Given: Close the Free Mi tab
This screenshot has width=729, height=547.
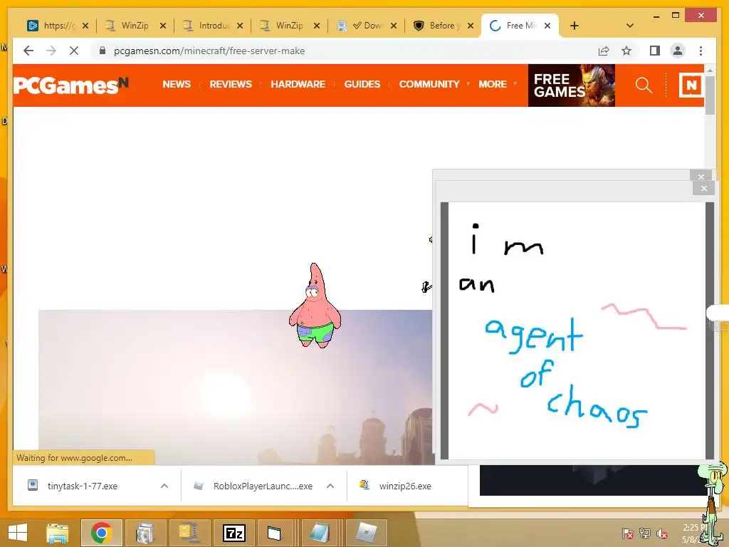Looking at the screenshot, I should coord(547,26).
